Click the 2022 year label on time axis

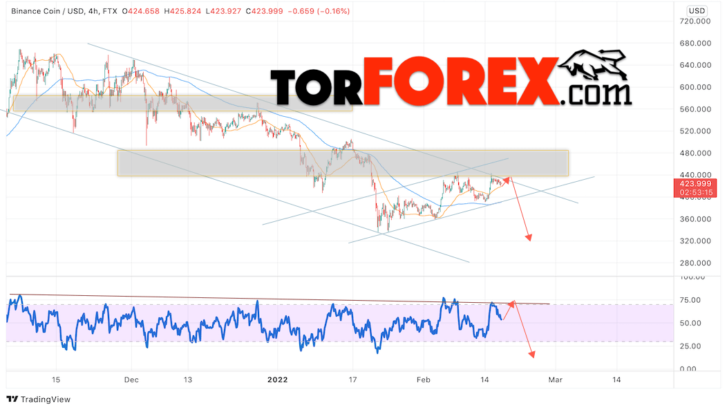click(x=278, y=380)
